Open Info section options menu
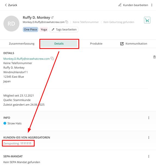 (149, 118)
